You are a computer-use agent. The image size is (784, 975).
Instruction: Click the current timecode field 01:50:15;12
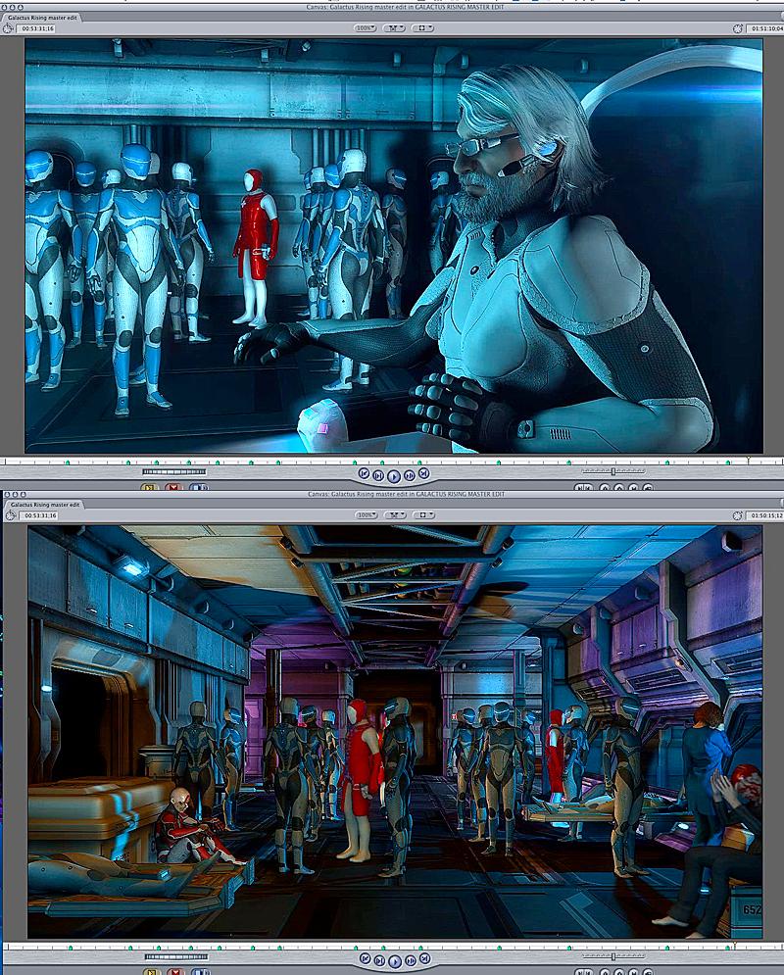pos(764,515)
